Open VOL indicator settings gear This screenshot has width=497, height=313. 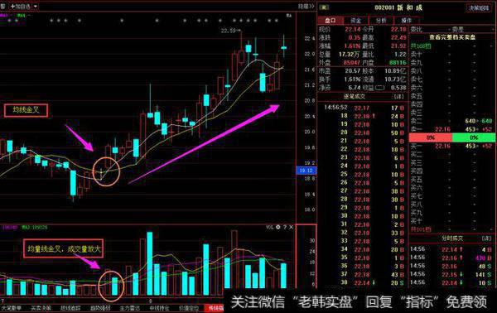tap(278, 227)
